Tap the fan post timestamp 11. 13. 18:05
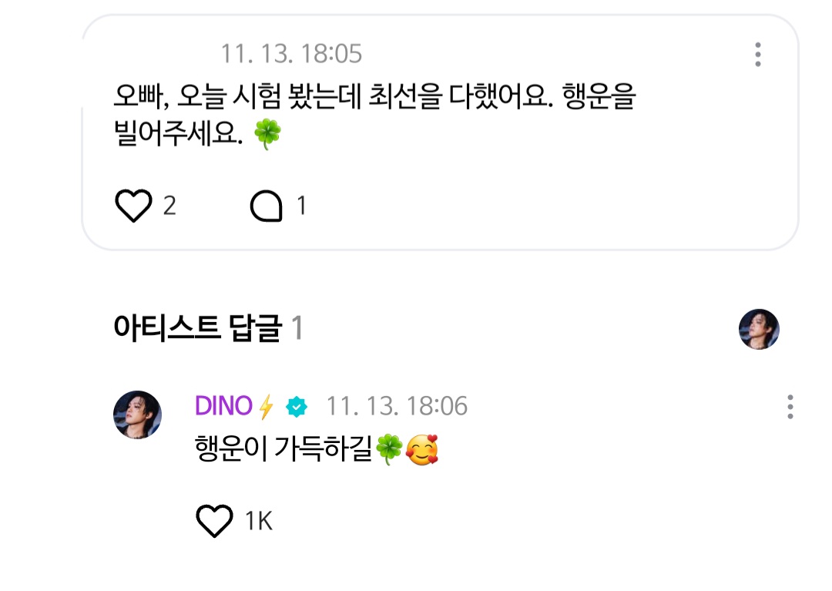Screen dimensions: 832x591 click(x=291, y=54)
